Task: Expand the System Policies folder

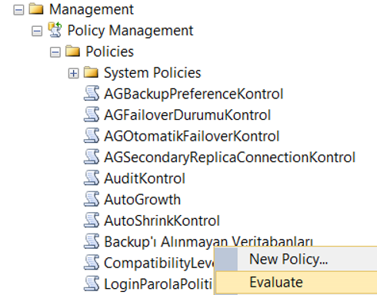Action: click(73, 74)
